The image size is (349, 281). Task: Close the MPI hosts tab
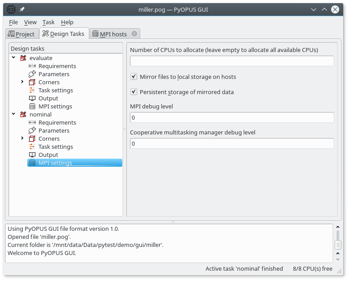click(x=134, y=34)
